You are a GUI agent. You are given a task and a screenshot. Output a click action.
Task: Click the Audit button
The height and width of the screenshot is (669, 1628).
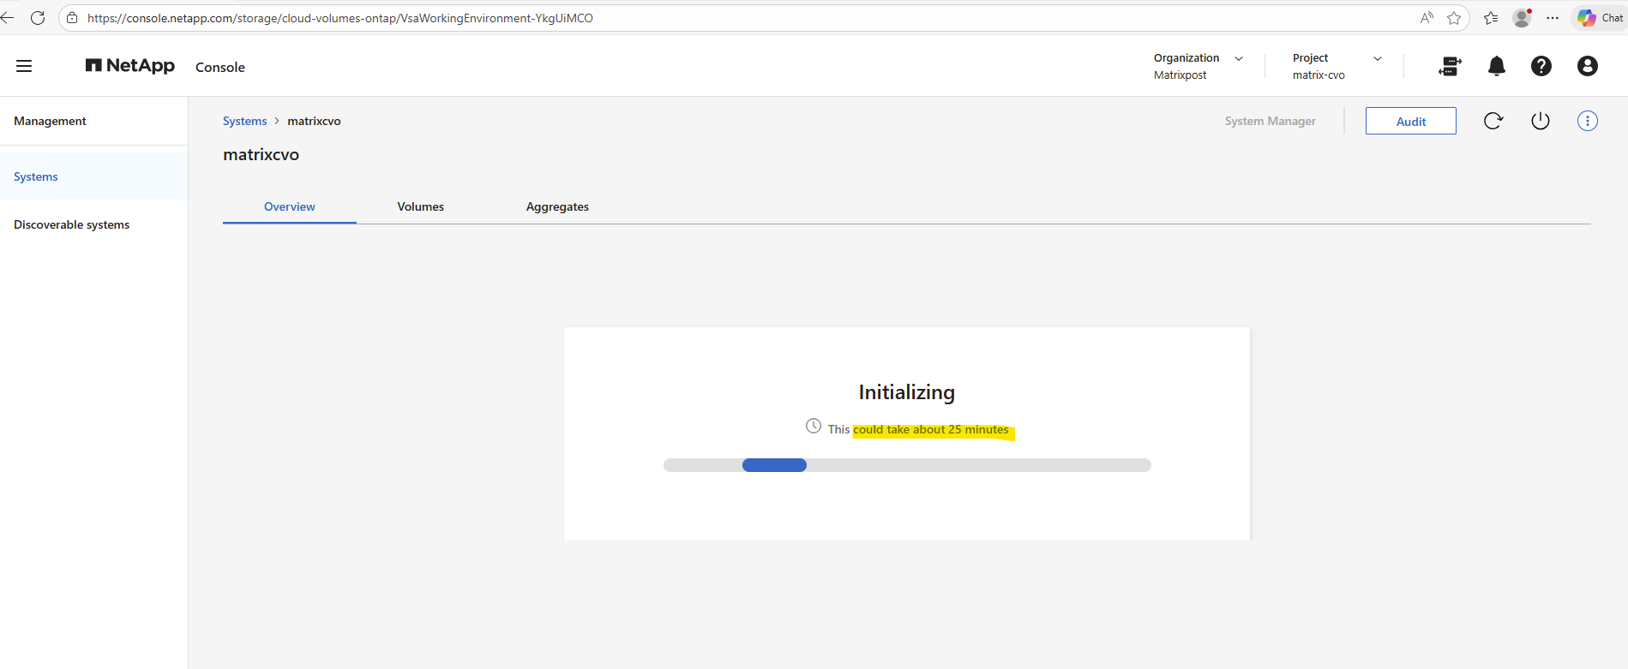[1411, 121]
